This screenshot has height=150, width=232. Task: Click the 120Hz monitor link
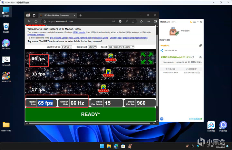tap(79, 32)
